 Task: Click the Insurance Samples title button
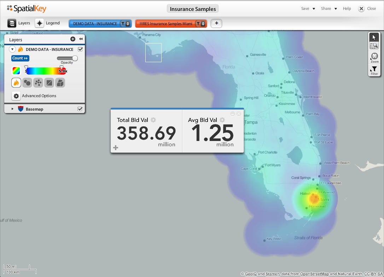[193, 9]
